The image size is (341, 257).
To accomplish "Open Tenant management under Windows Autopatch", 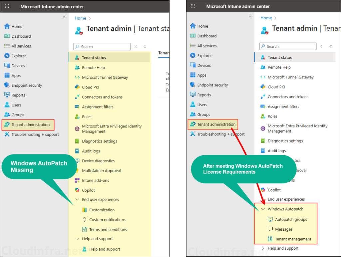I will (x=293, y=239).
